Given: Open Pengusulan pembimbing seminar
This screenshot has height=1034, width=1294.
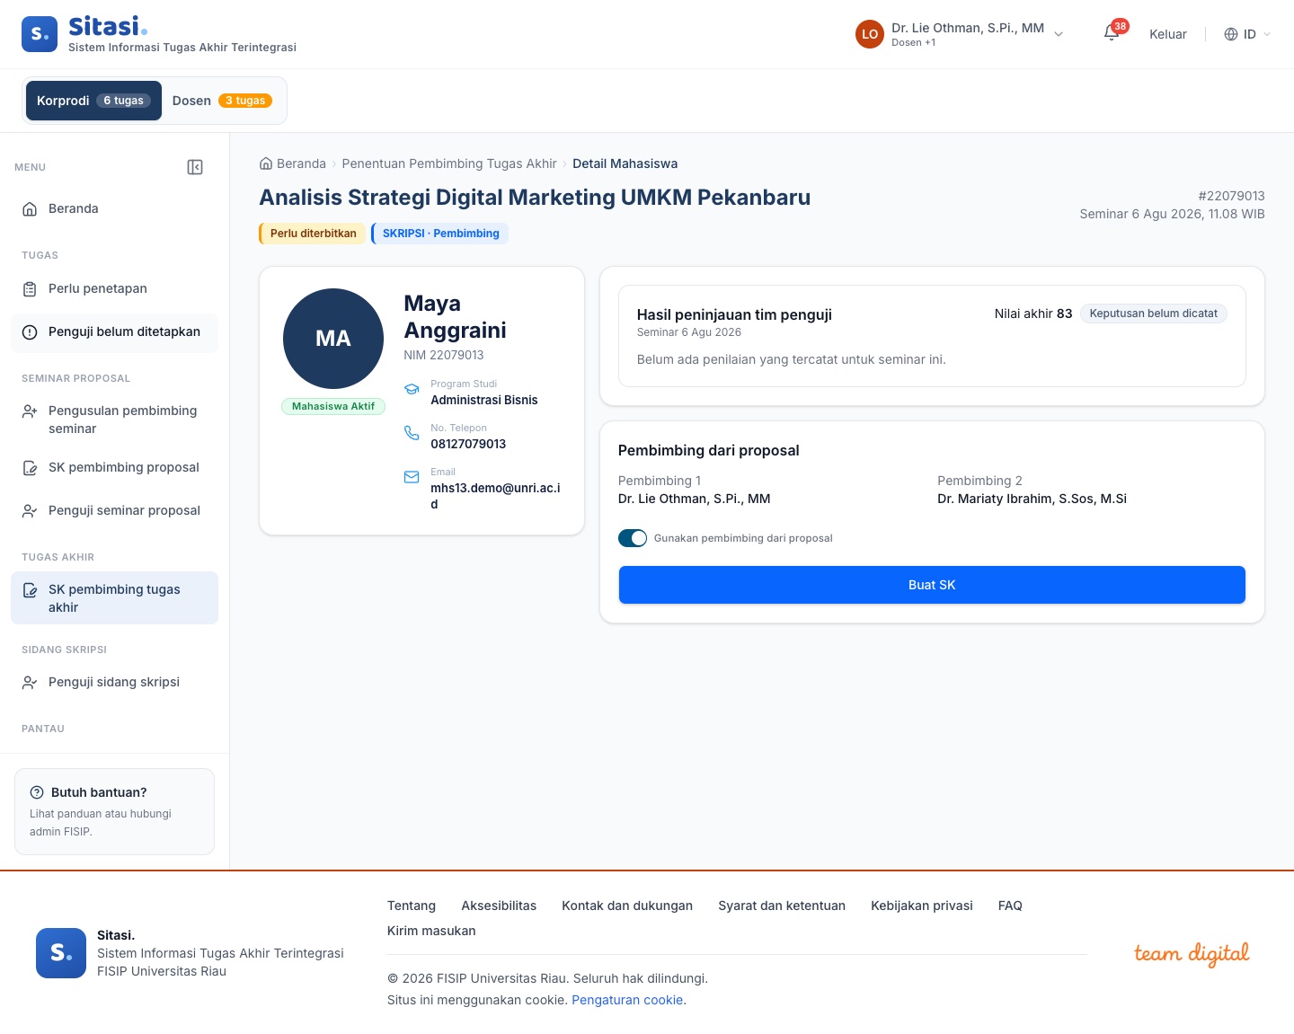Looking at the screenshot, I should point(114,420).
